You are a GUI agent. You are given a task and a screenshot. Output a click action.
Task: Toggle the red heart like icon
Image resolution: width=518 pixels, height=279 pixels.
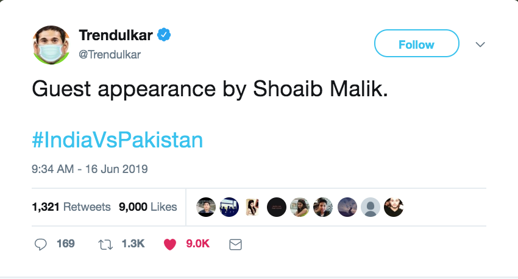170,244
